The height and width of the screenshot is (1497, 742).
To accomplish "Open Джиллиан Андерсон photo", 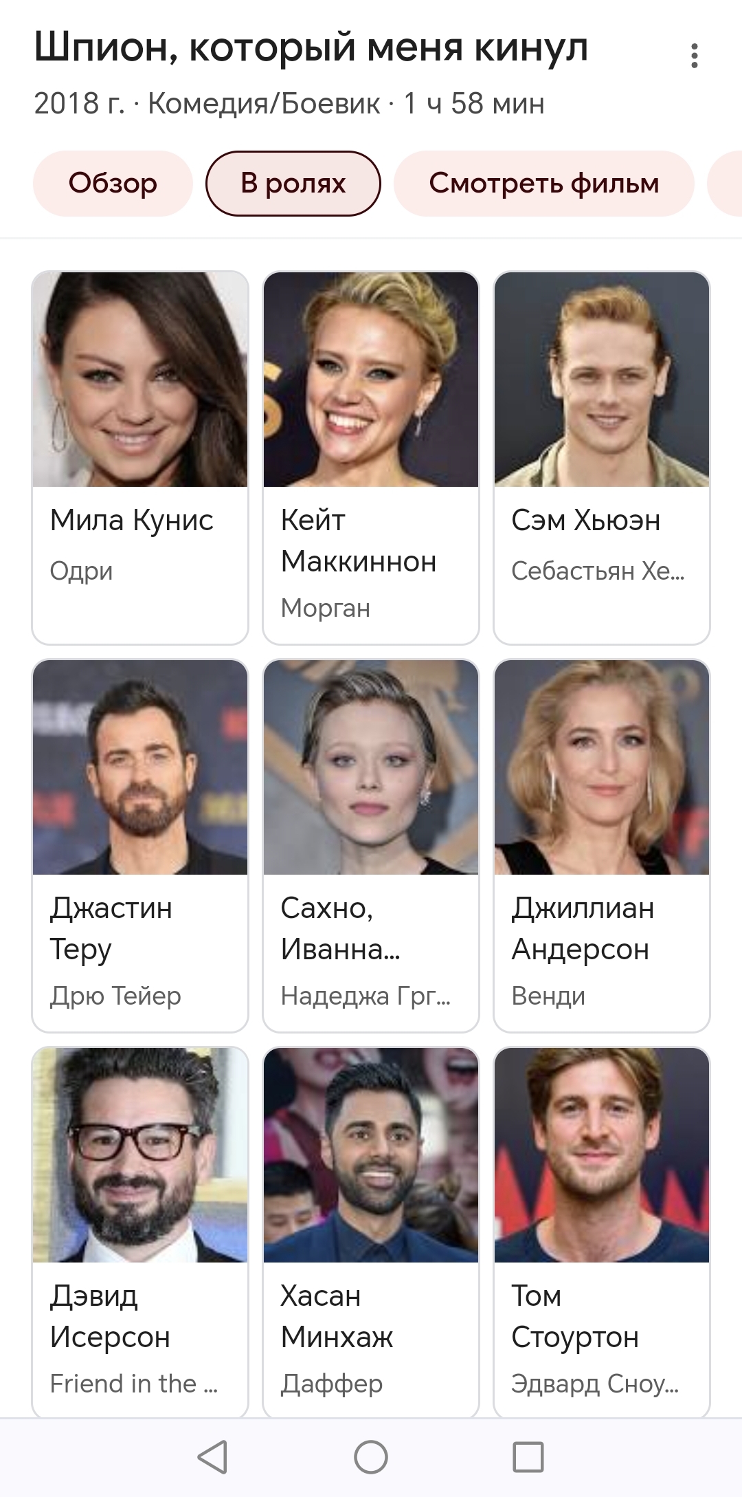I will (602, 767).
